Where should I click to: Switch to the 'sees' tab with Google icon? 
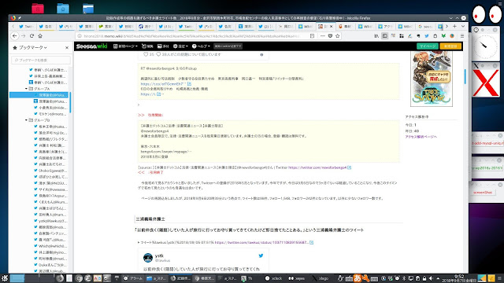point(425,26)
